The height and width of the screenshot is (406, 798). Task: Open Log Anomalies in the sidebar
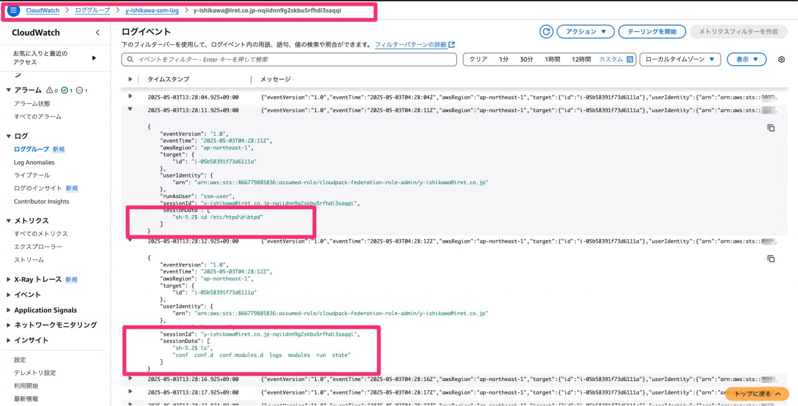tap(34, 163)
